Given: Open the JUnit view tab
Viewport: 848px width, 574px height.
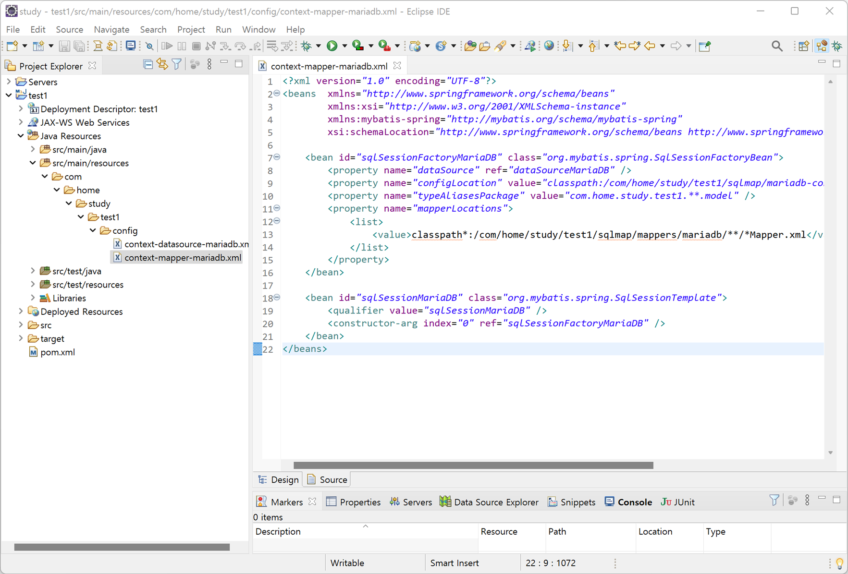Looking at the screenshot, I should pos(677,502).
